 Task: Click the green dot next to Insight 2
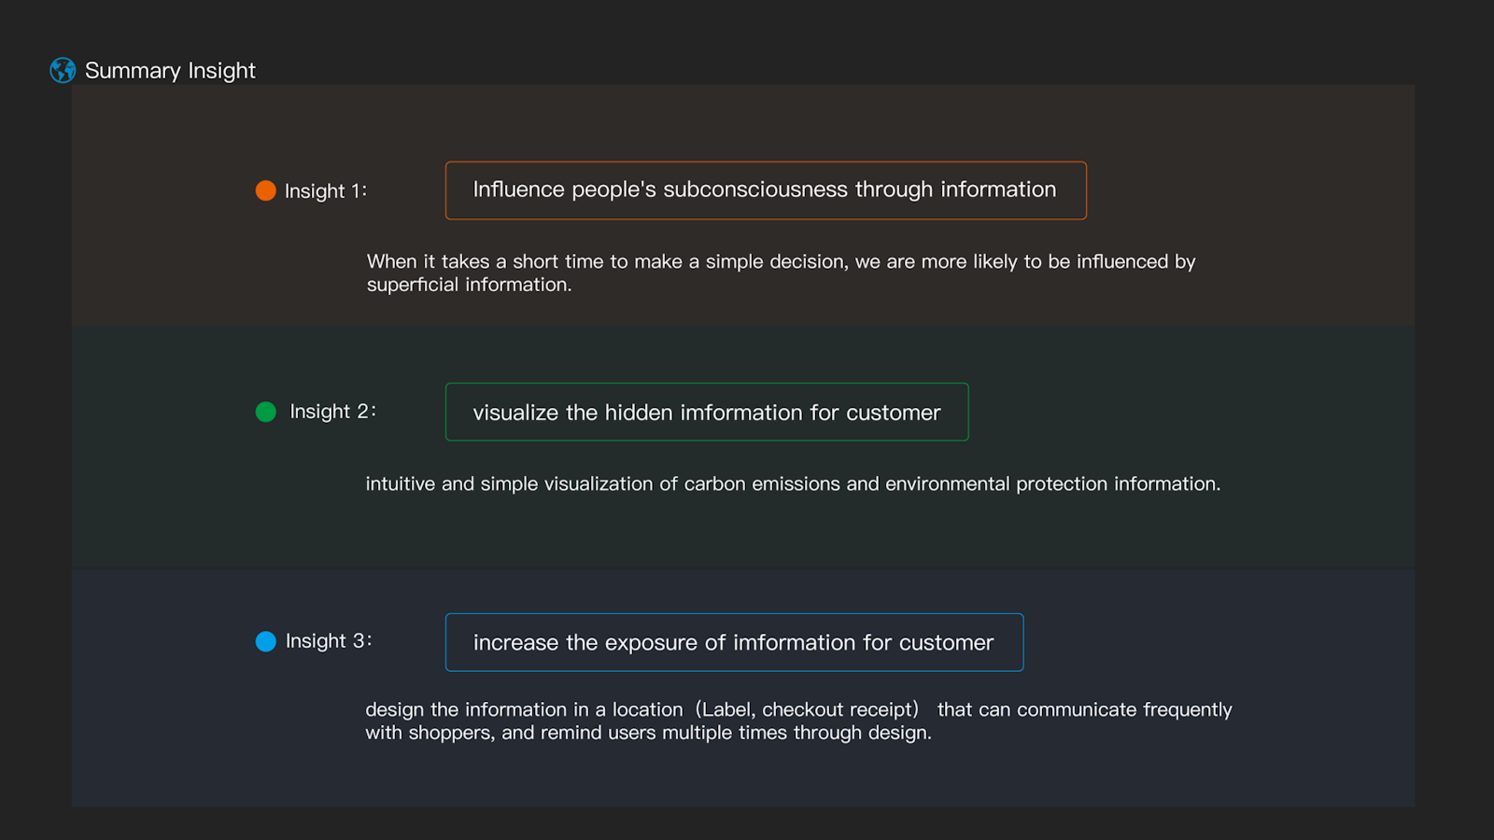point(266,412)
